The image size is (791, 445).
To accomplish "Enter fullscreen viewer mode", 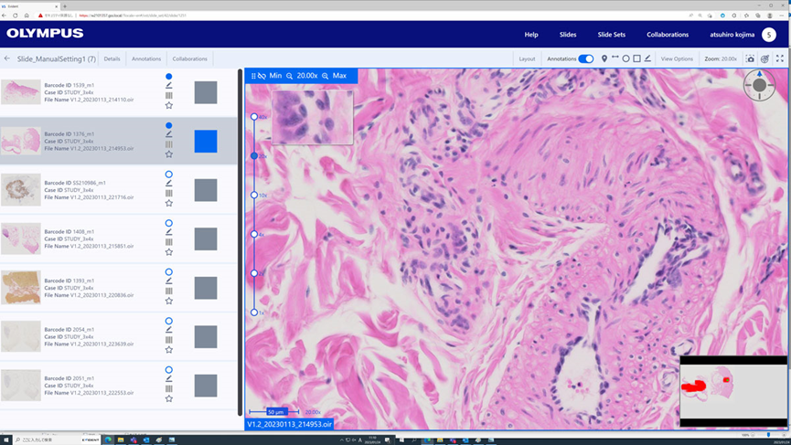I will [779, 58].
